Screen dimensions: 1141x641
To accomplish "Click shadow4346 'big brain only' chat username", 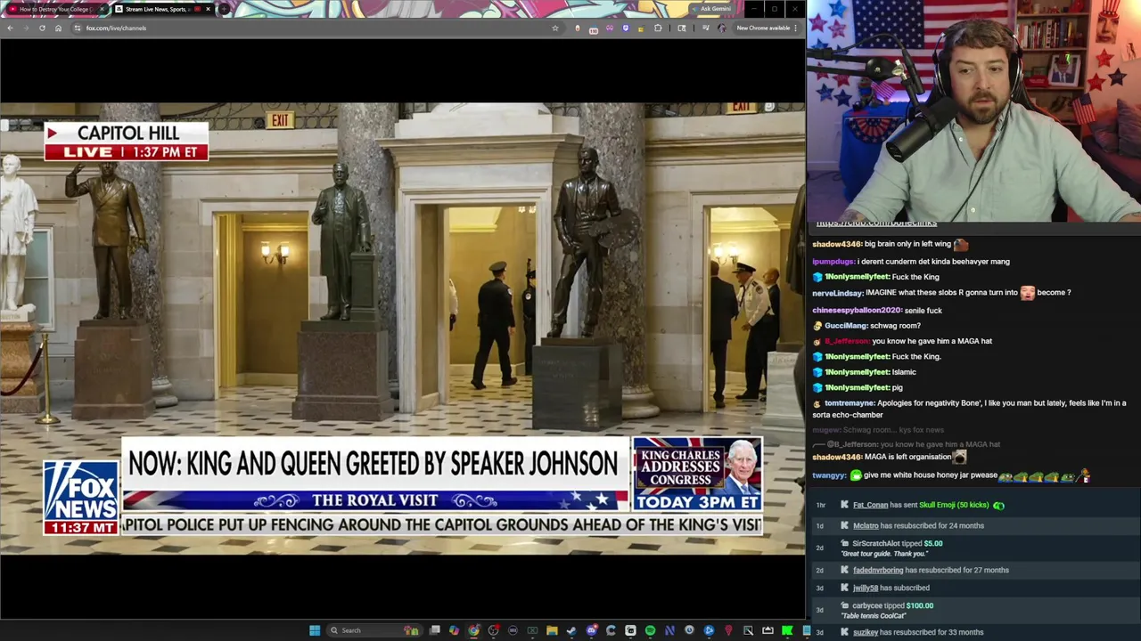I will [836, 244].
